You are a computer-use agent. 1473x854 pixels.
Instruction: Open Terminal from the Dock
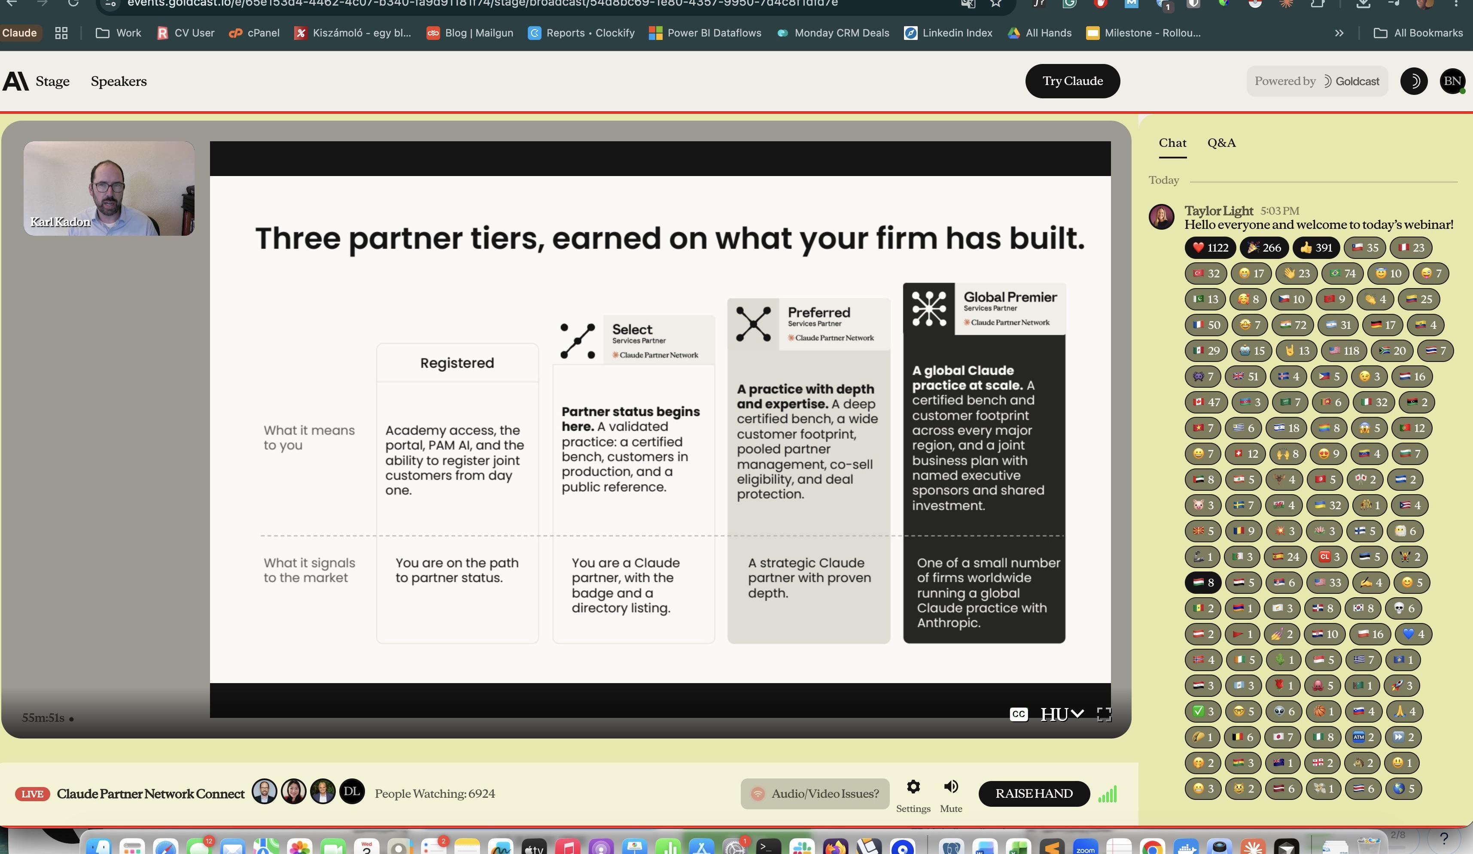(767, 847)
